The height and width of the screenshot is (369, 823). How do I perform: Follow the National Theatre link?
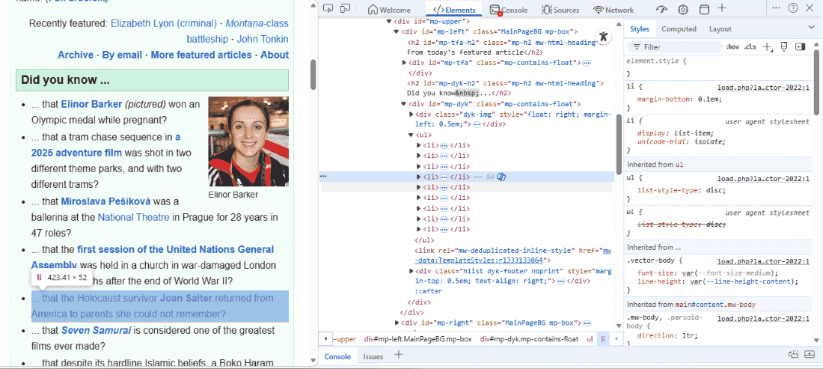pos(133,217)
